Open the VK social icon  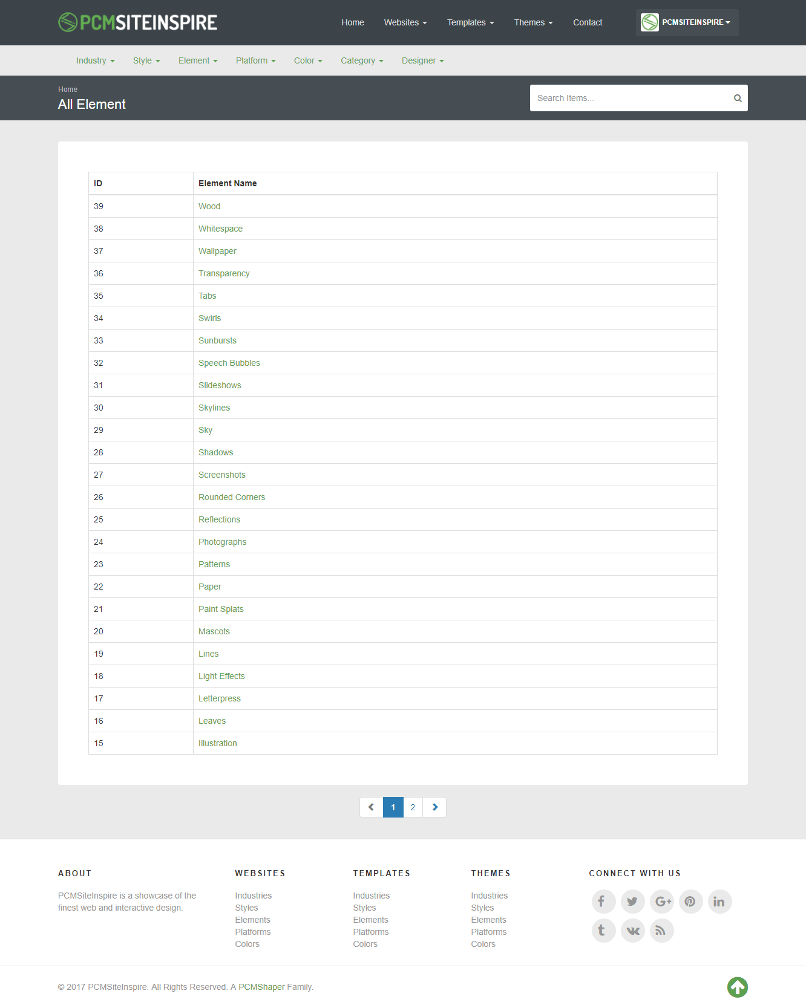[632, 931]
